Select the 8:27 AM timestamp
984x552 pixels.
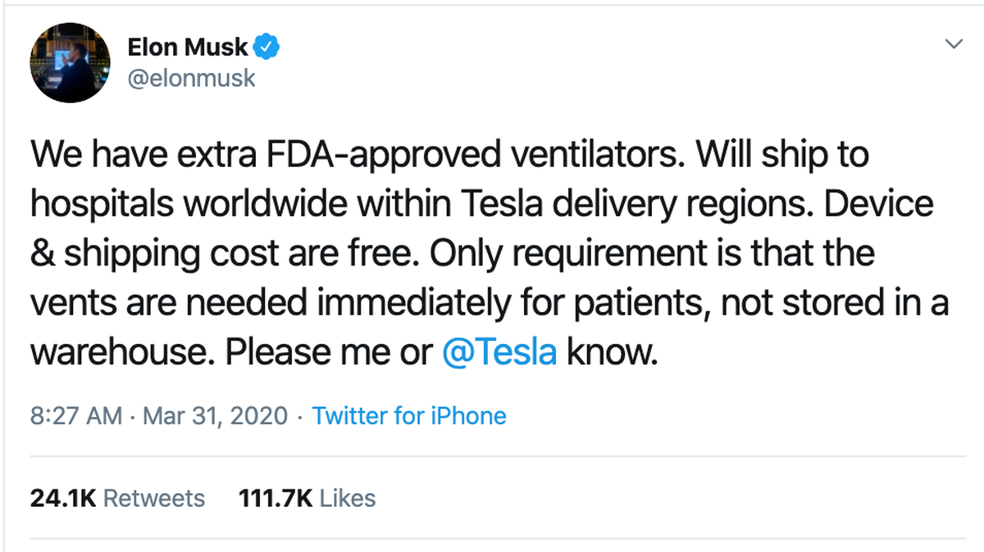point(76,416)
